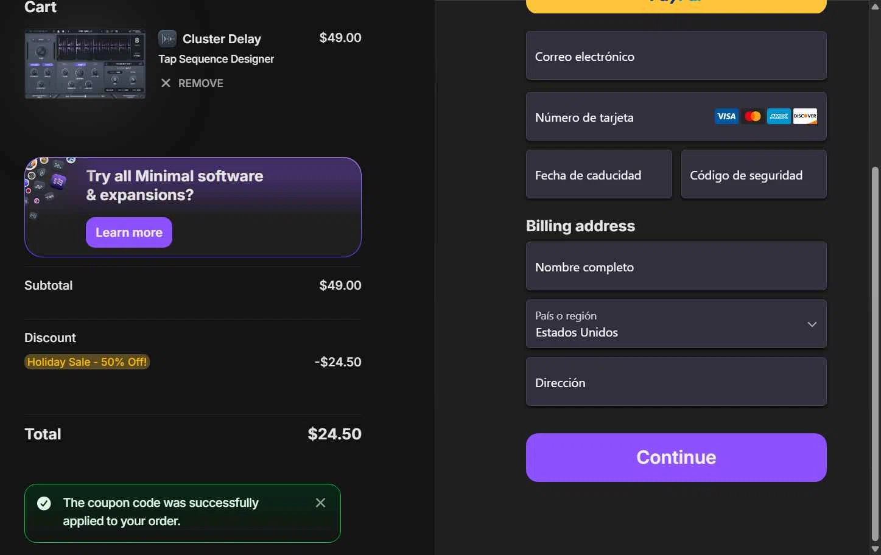Viewport: 881px width, 555px height.
Task: Remove Cluster Delay from the cart
Action: pyautogui.click(x=192, y=83)
